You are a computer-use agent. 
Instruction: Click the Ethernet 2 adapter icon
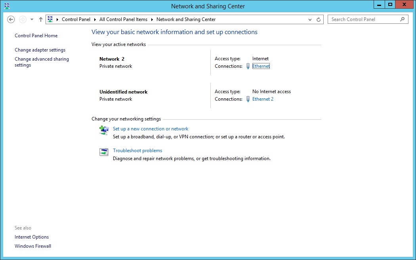pos(248,99)
